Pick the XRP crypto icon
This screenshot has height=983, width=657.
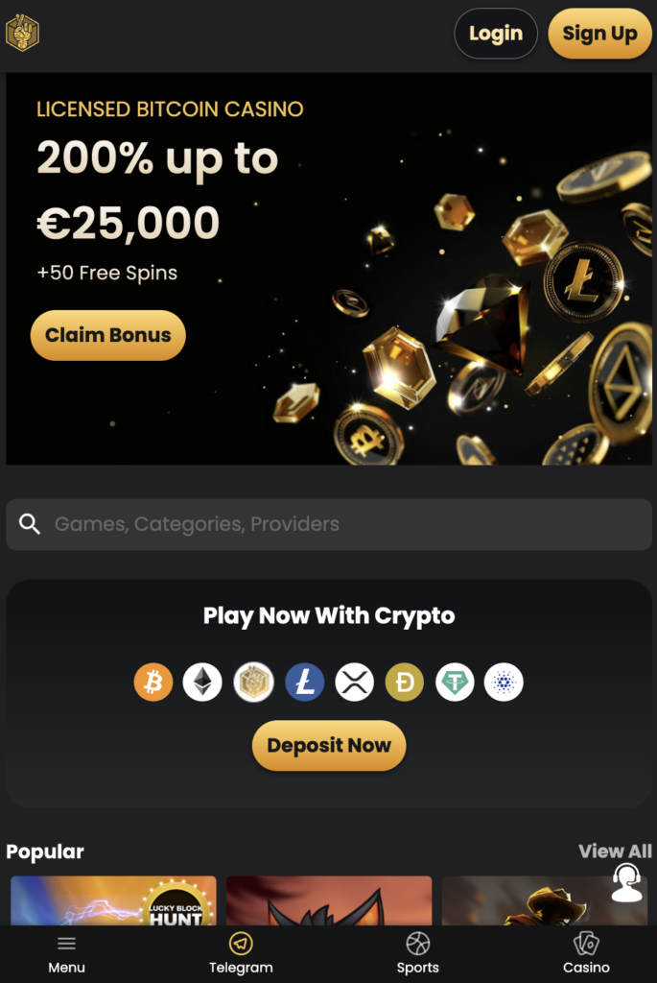[355, 683]
